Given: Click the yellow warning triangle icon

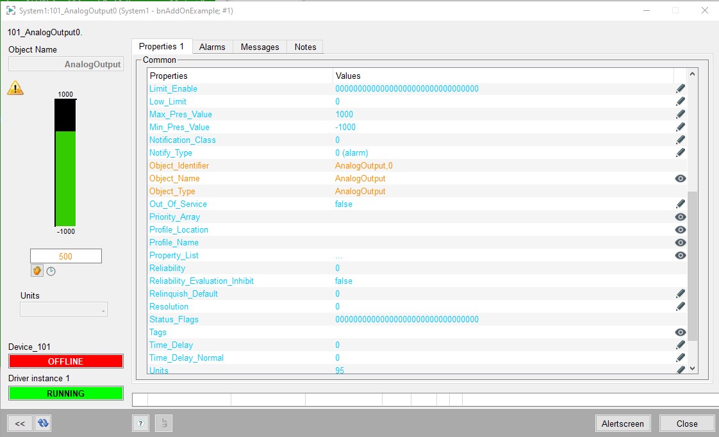Looking at the screenshot, I should pos(15,88).
